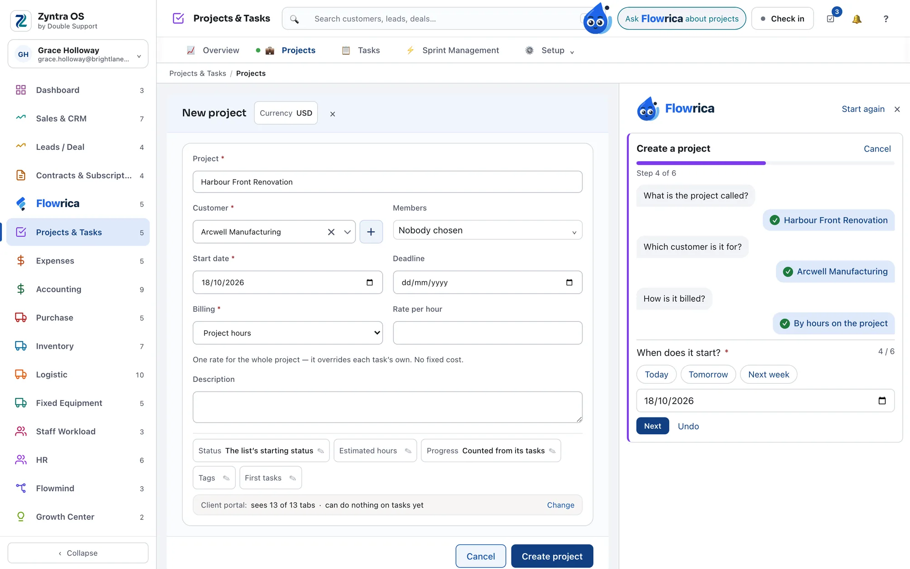Open Sales & CRM in the sidebar
Screen dimensions: 910x569
click(78, 118)
